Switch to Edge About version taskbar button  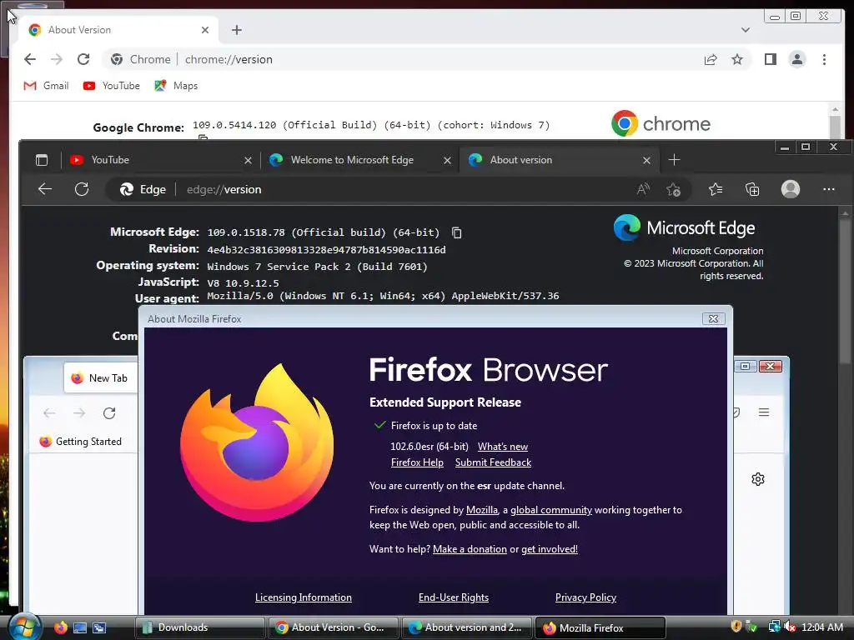(467, 627)
